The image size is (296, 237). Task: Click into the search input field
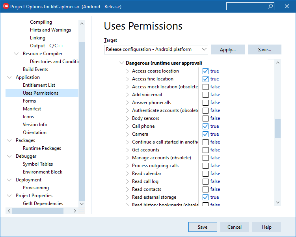click(246, 6)
